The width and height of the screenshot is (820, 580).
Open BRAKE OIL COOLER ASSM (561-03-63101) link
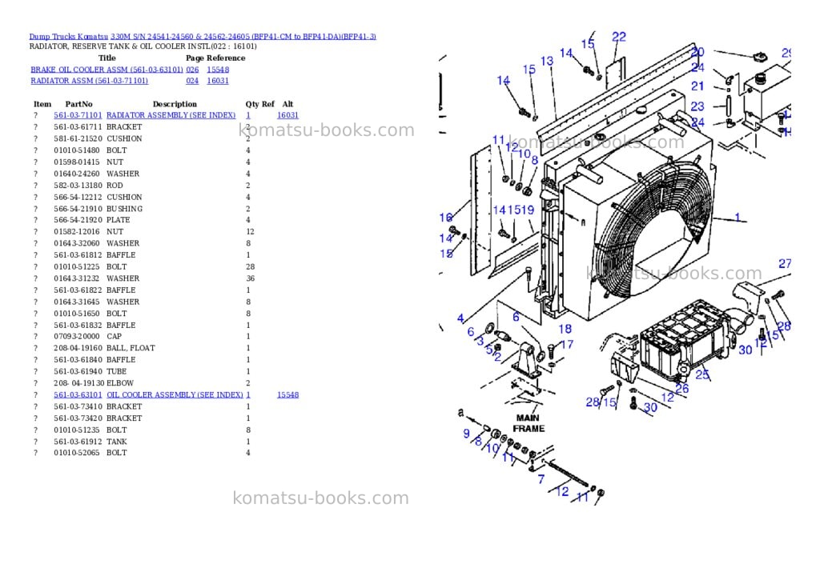tap(107, 70)
